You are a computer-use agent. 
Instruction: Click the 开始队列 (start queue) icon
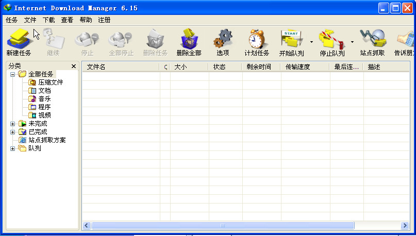[291, 42]
